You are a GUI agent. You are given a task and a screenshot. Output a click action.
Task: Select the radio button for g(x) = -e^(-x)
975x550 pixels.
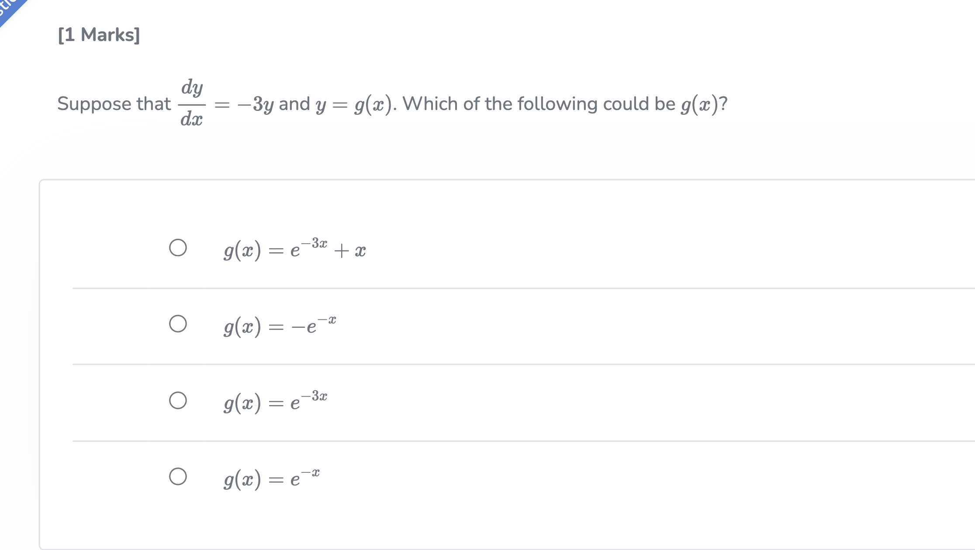click(178, 324)
